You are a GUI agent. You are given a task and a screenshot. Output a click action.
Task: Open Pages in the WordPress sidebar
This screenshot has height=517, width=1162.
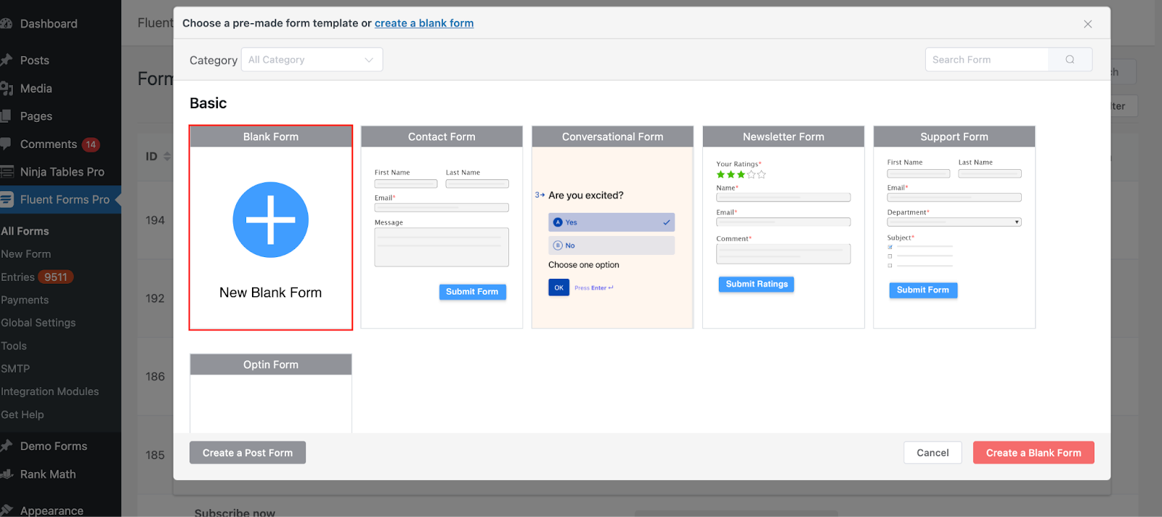tap(36, 116)
